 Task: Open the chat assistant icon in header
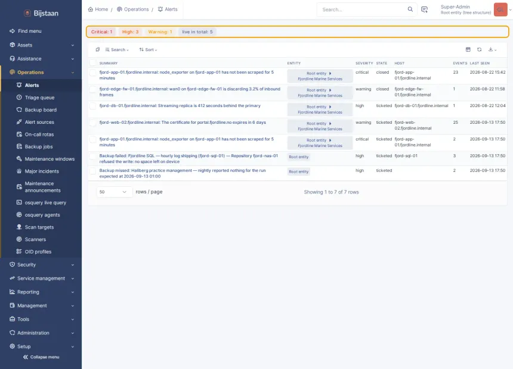click(424, 10)
